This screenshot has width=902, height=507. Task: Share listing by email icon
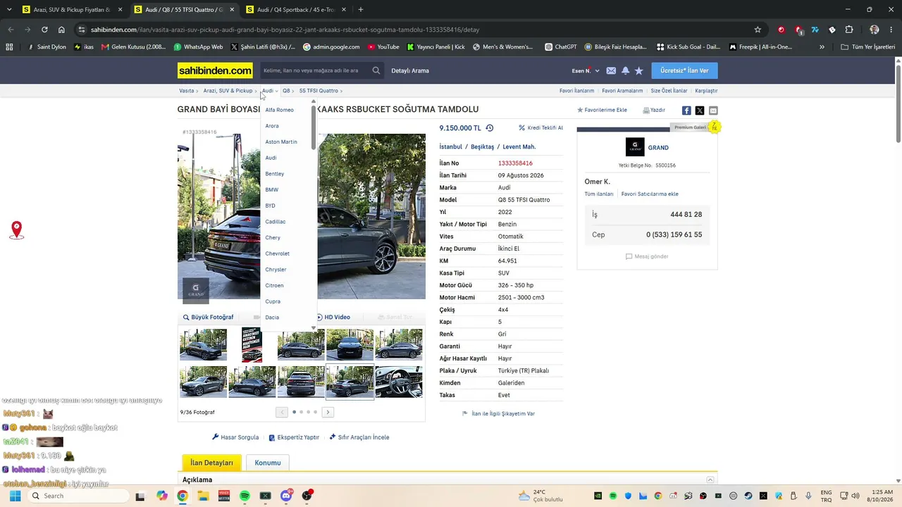click(x=713, y=111)
